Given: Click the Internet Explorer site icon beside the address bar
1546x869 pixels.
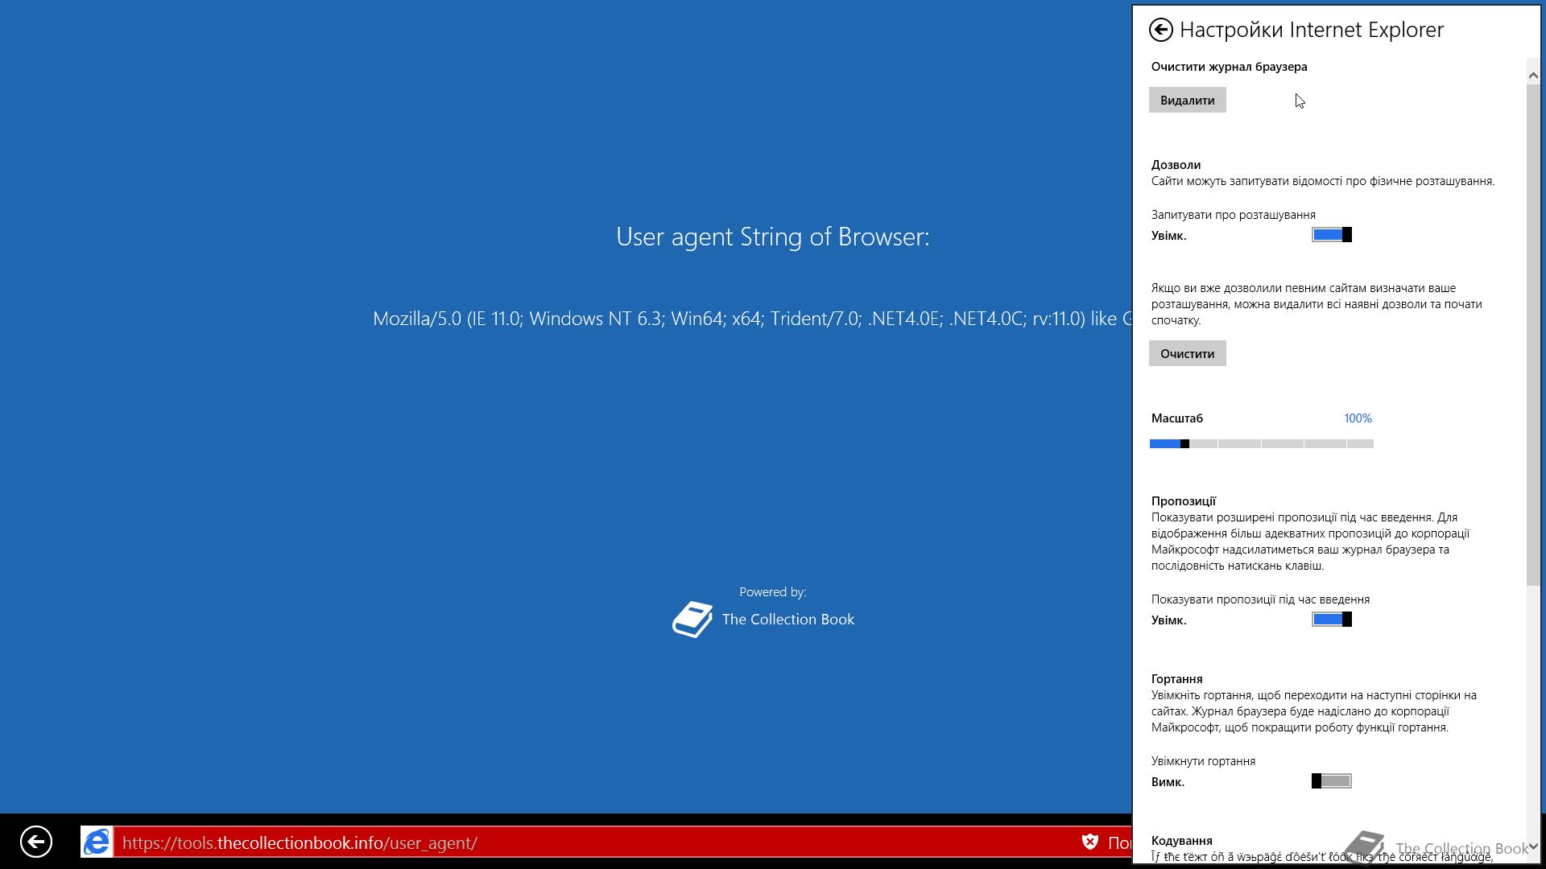Looking at the screenshot, I should [97, 842].
